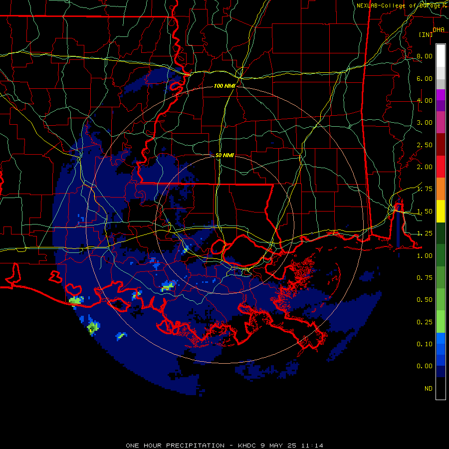
Task: Click the [IN] units label above the legend
Action: pyautogui.click(x=426, y=34)
